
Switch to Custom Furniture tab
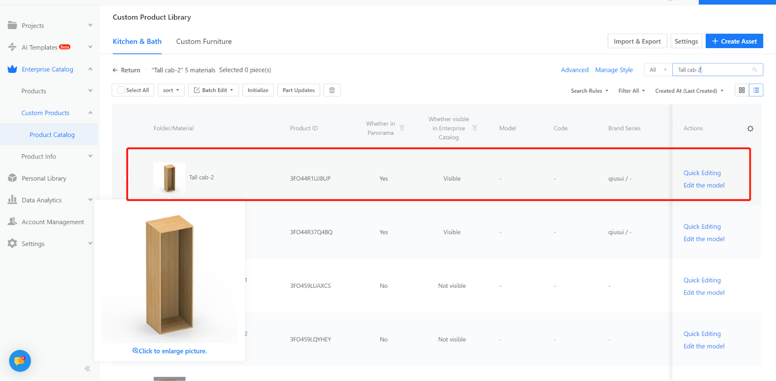204,42
